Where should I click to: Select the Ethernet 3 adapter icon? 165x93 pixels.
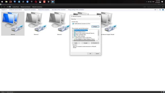[x=60, y=24]
